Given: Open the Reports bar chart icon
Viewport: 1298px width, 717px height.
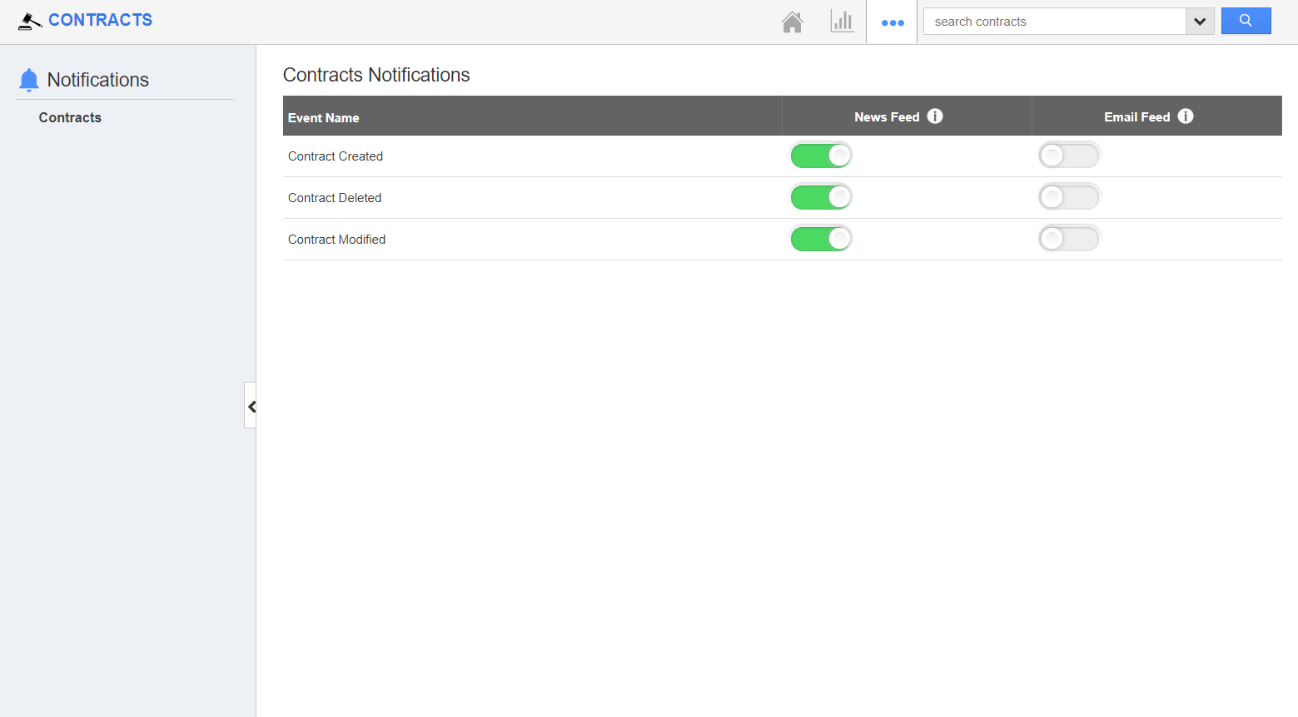Looking at the screenshot, I should point(842,22).
